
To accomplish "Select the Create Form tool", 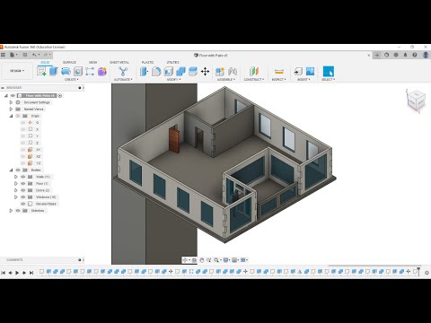I will pos(102,71).
